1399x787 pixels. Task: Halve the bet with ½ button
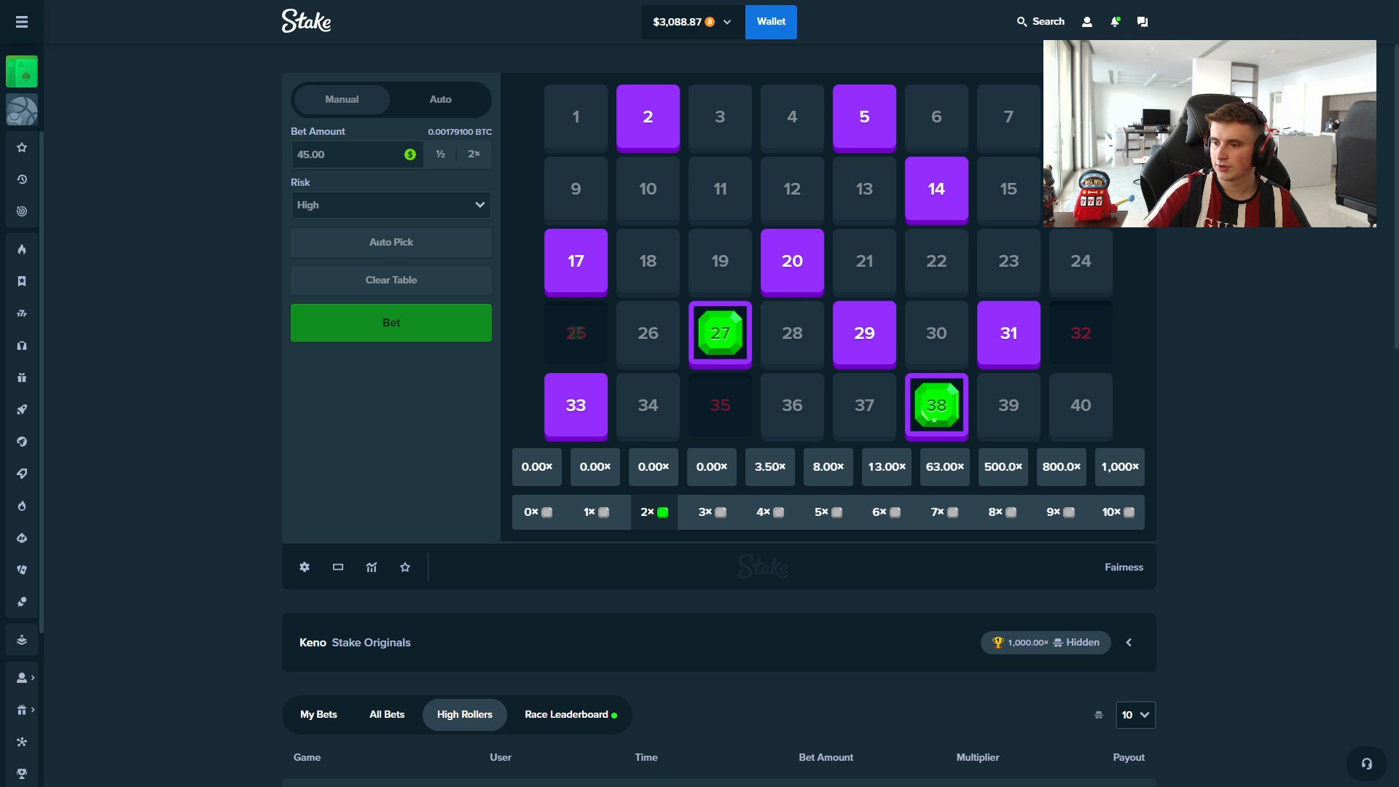(440, 154)
